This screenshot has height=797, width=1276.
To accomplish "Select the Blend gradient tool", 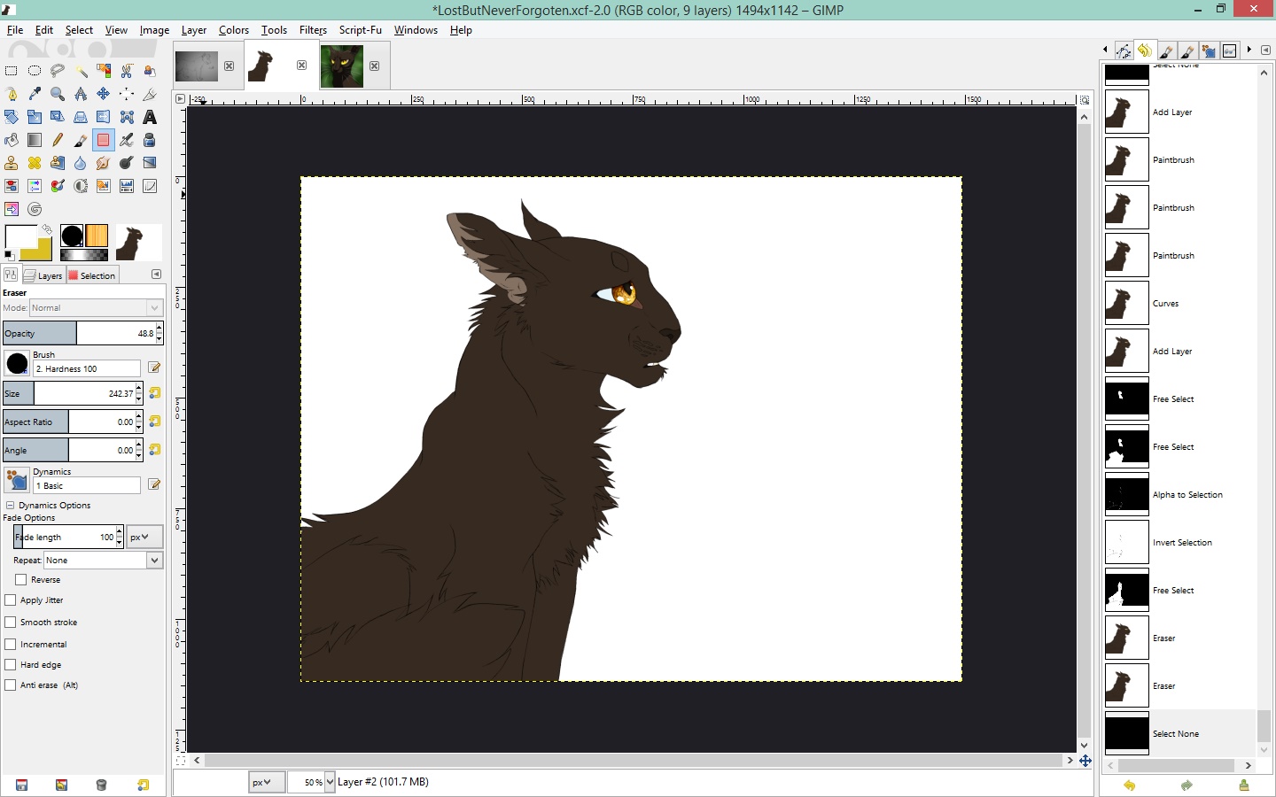I will [35, 140].
